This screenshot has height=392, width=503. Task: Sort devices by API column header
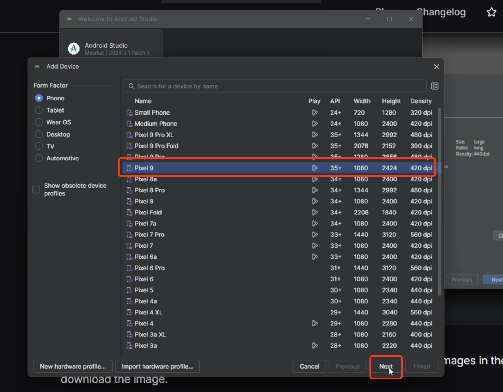point(335,101)
